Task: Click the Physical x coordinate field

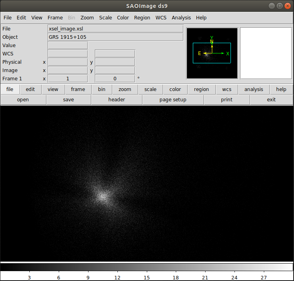Action: pos(68,62)
